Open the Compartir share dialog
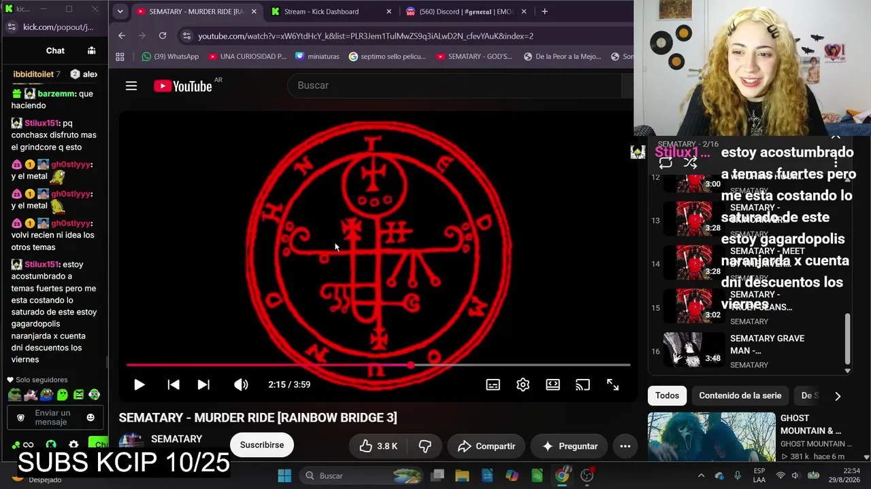 click(x=486, y=446)
